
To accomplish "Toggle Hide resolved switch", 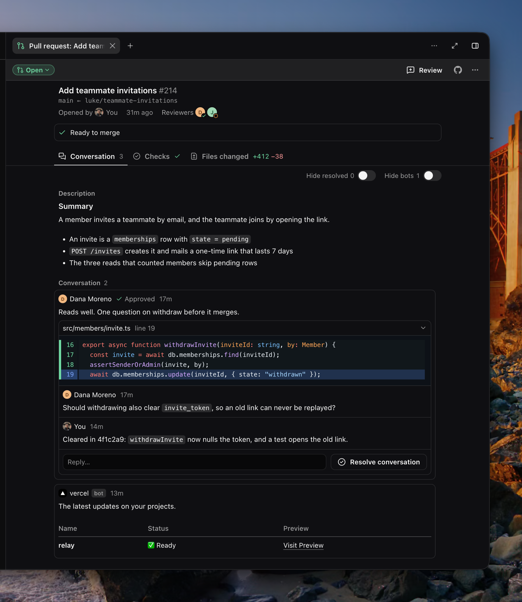I will coord(366,176).
